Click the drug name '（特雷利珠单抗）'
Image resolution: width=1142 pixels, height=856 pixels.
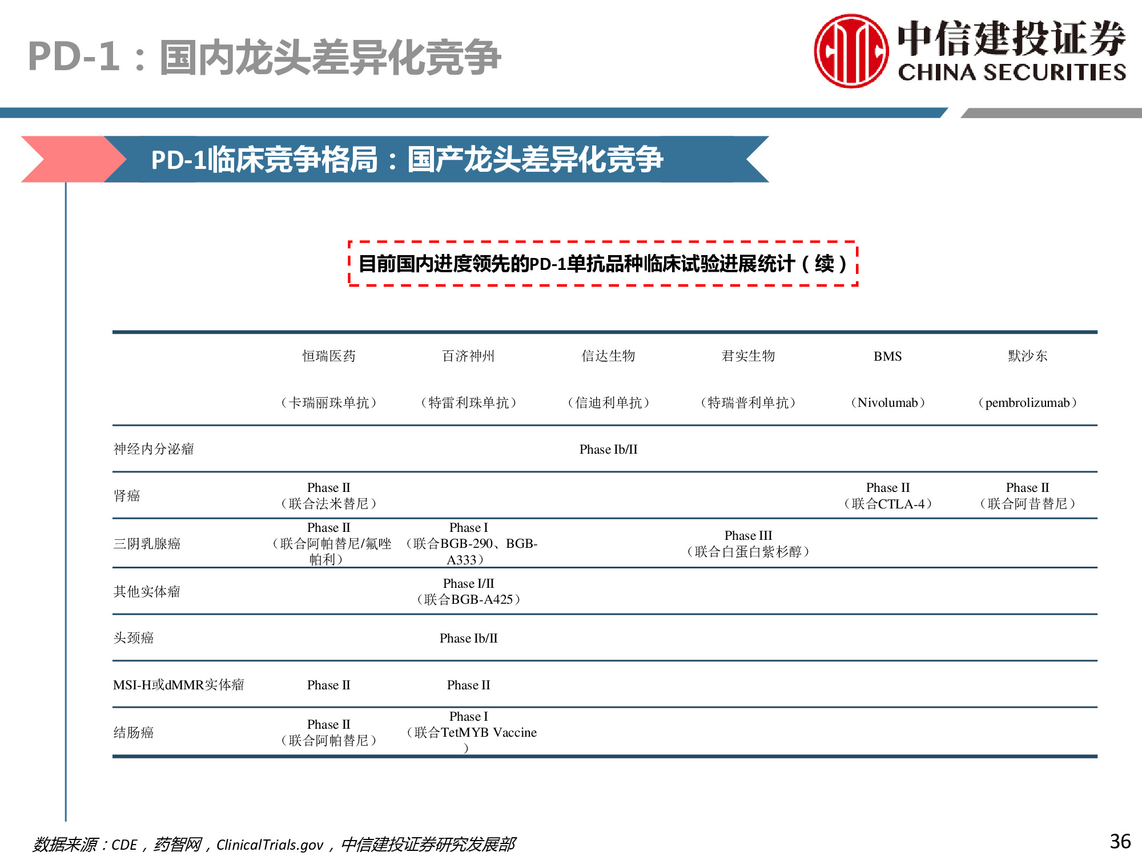[x=469, y=403]
